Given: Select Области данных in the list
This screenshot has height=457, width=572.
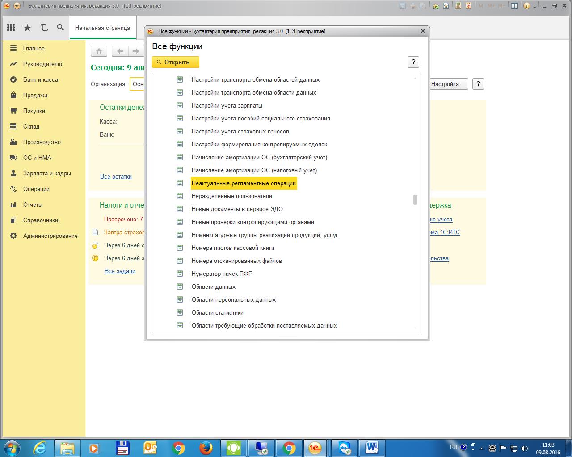Looking at the screenshot, I should click(x=213, y=287).
